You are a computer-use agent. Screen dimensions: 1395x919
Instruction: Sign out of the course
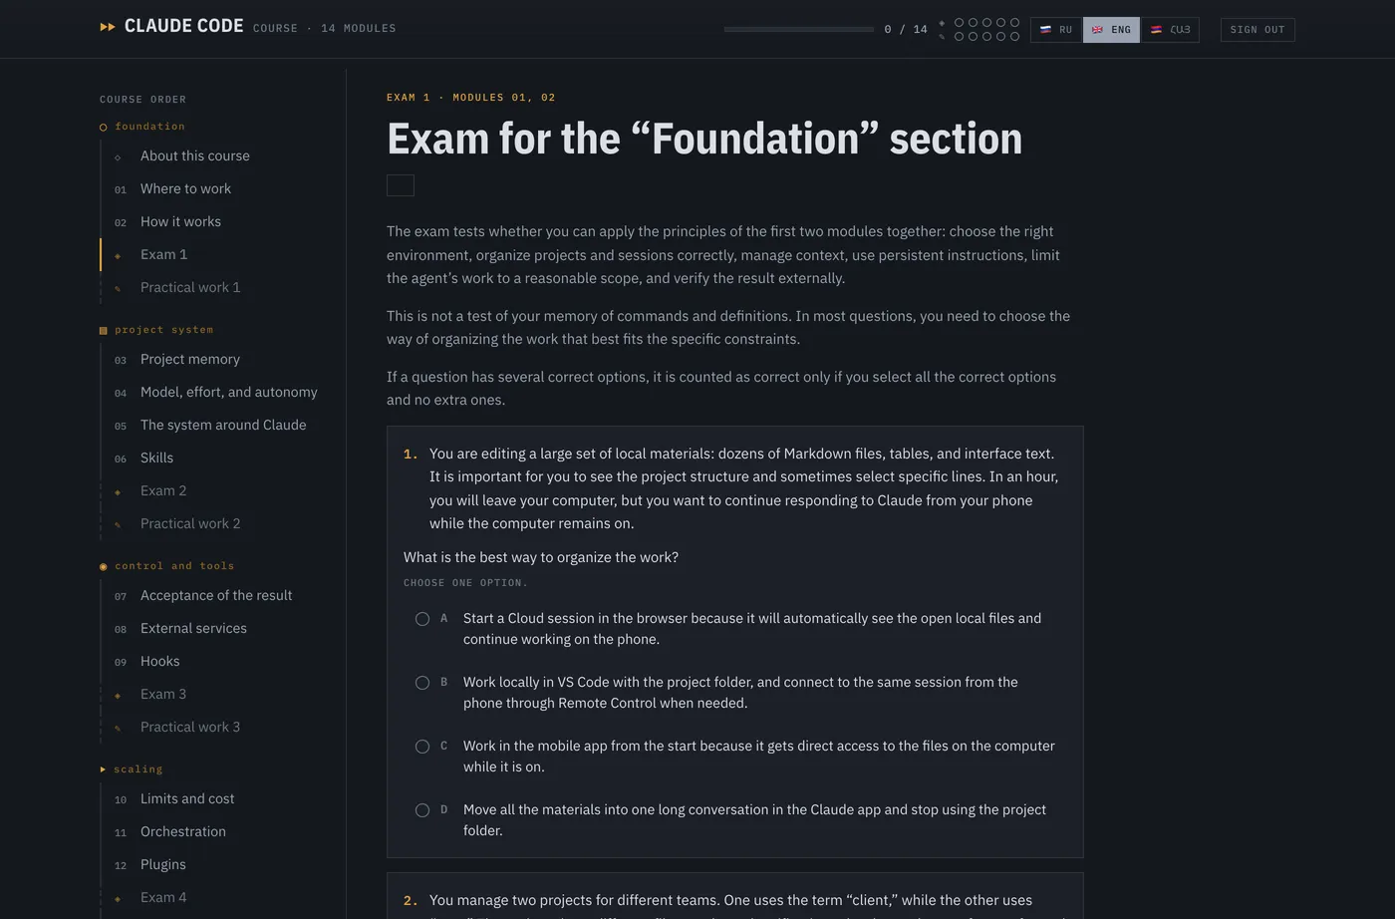[x=1257, y=30]
